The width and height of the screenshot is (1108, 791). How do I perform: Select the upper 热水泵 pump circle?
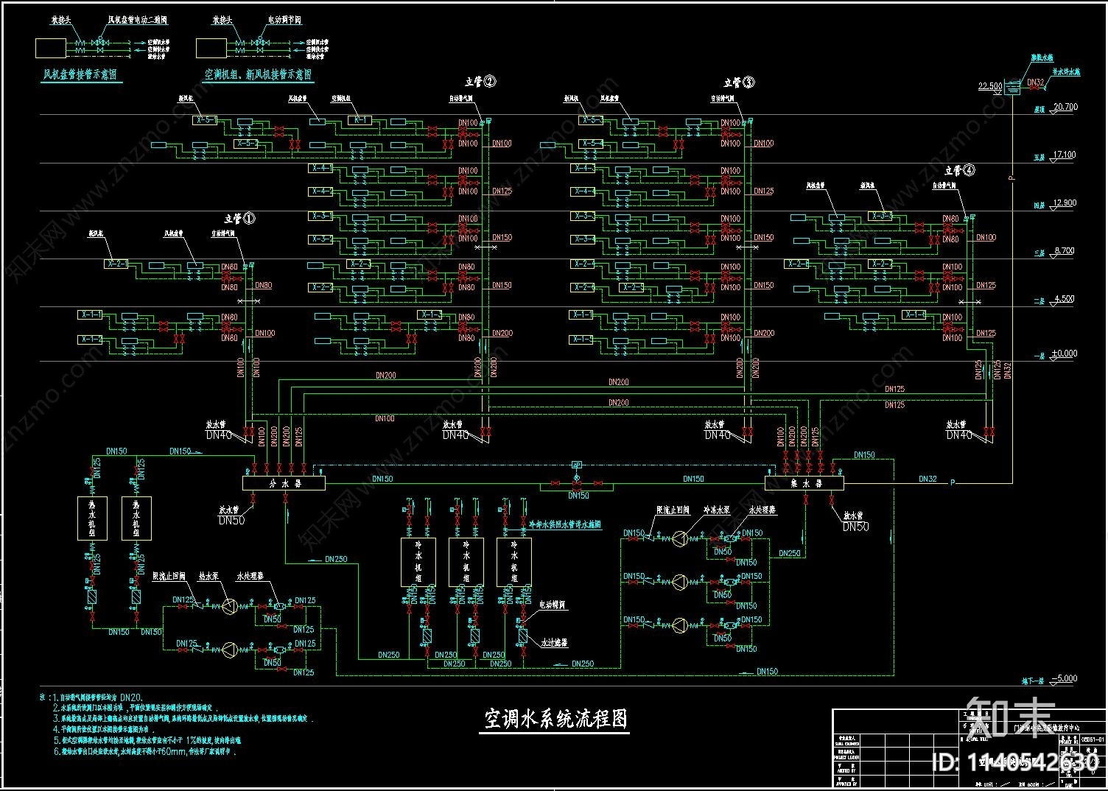point(230,606)
